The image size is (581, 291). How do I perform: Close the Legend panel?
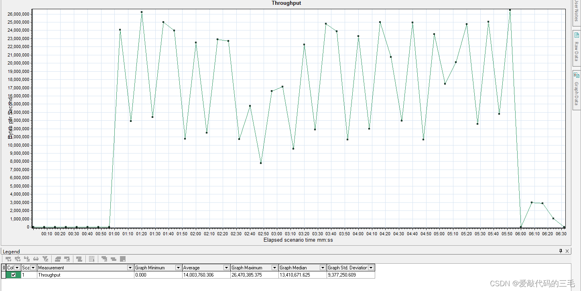(x=567, y=251)
